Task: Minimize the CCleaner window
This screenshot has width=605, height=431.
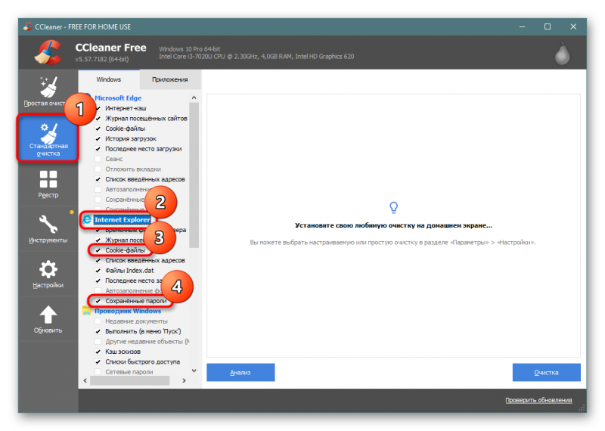Action: point(522,26)
